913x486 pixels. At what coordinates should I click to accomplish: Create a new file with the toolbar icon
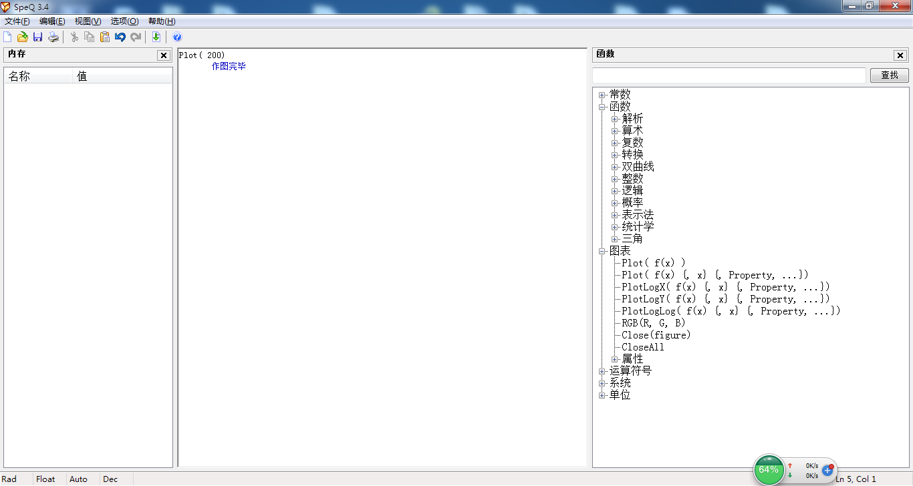pyautogui.click(x=7, y=37)
